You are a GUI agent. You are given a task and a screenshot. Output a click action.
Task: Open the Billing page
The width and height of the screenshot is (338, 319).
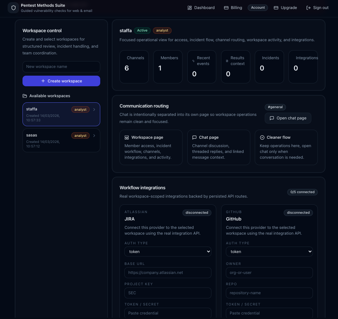(x=233, y=8)
